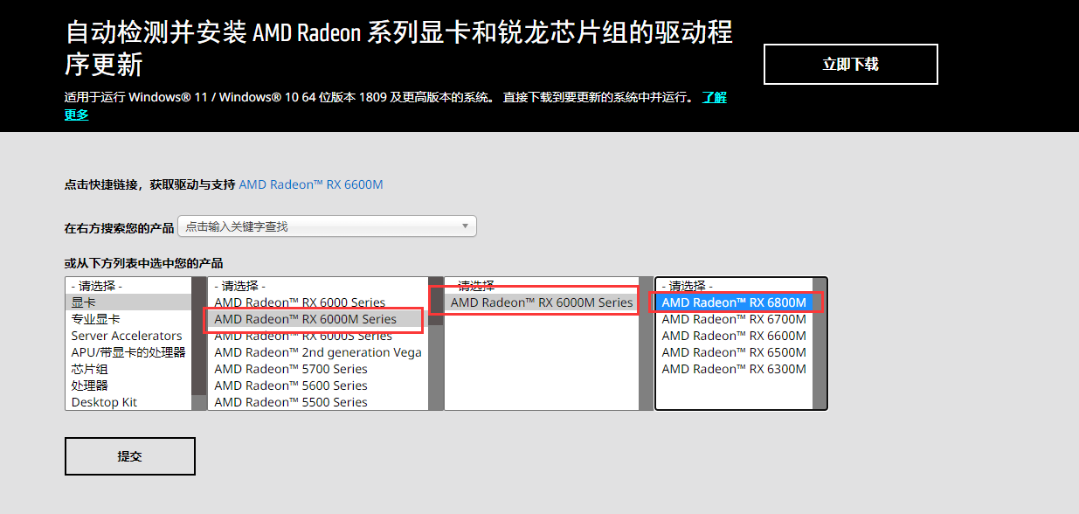
Task: Pick AMD Radeon 2nd generation Vega
Action: (x=318, y=352)
